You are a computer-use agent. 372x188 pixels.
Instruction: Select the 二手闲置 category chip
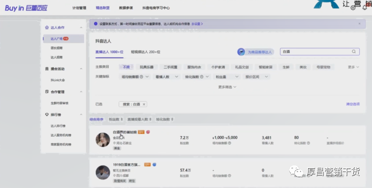point(170,67)
